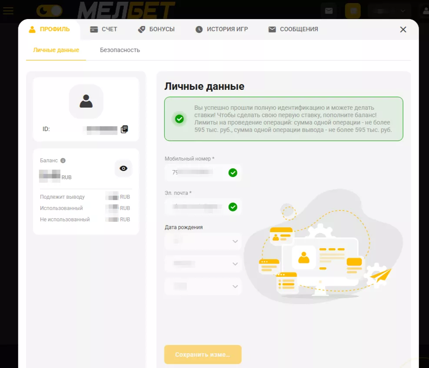Click the Сохранить изменения button

click(203, 355)
